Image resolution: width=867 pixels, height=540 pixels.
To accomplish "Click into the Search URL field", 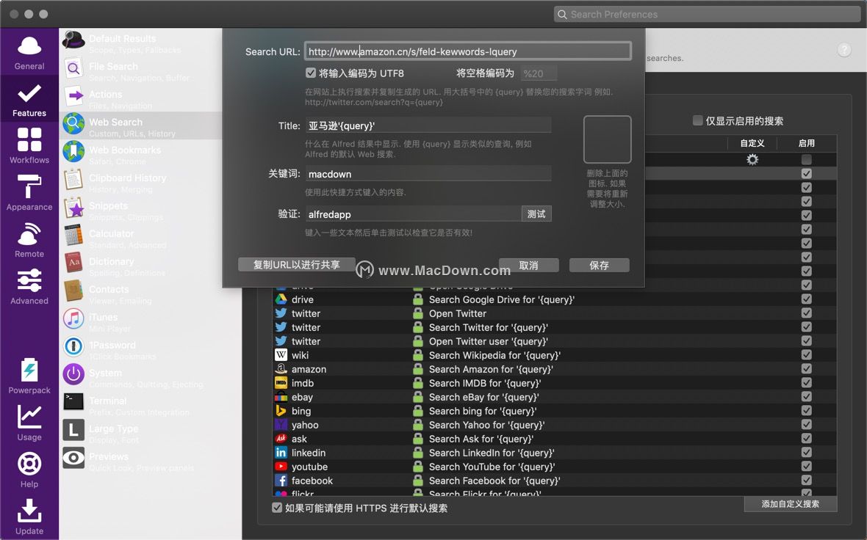I will click(468, 51).
